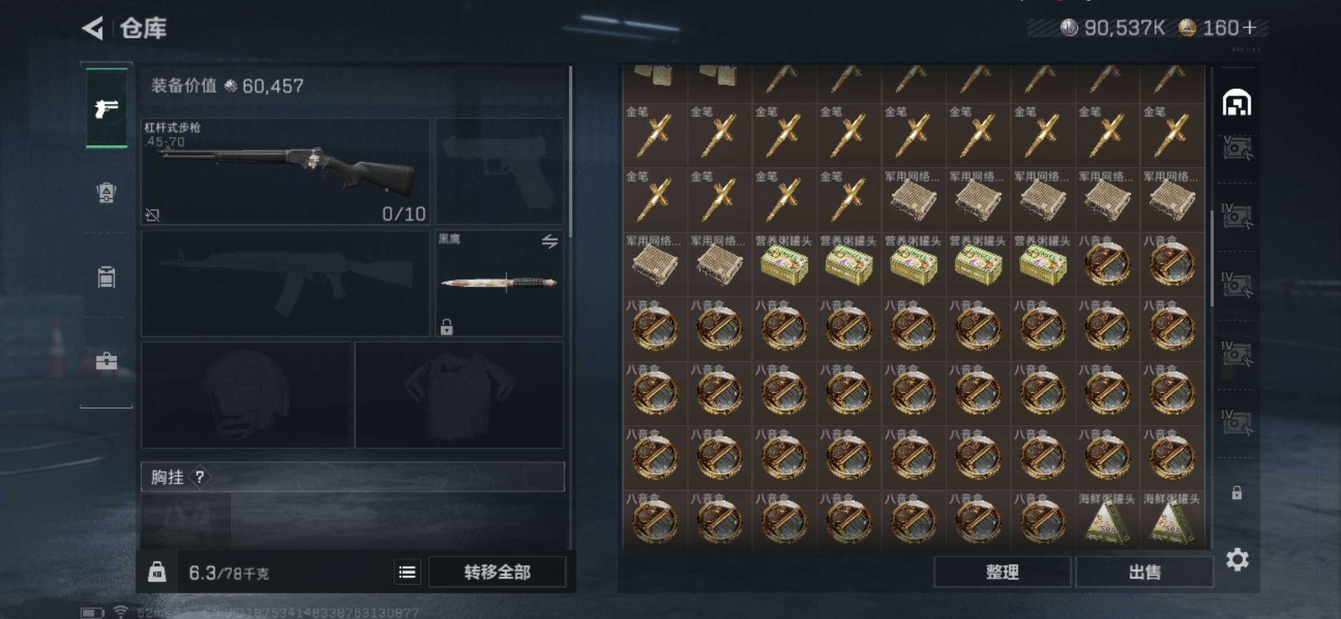Click the swap arrows on the 黑鹰 knife slot

point(550,241)
